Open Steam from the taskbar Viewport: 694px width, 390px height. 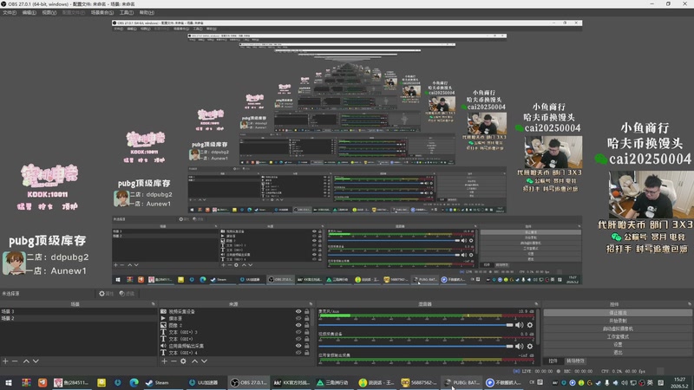(x=158, y=382)
